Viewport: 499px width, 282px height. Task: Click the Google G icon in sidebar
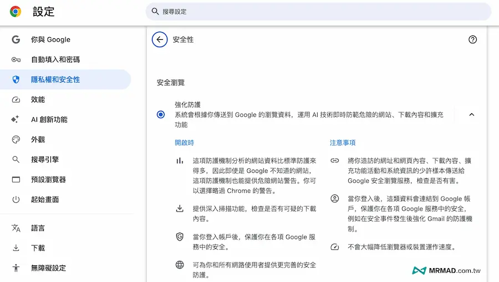point(16,39)
